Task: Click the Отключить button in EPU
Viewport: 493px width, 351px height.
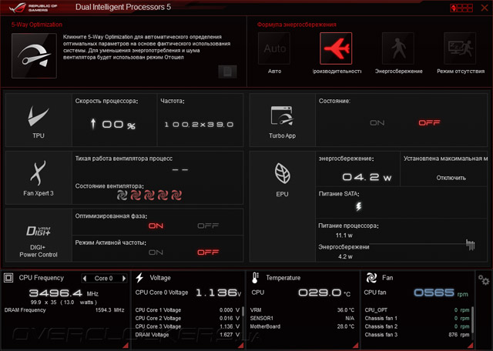Action: (451, 178)
